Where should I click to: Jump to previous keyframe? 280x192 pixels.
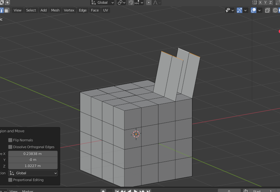coord(123,191)
